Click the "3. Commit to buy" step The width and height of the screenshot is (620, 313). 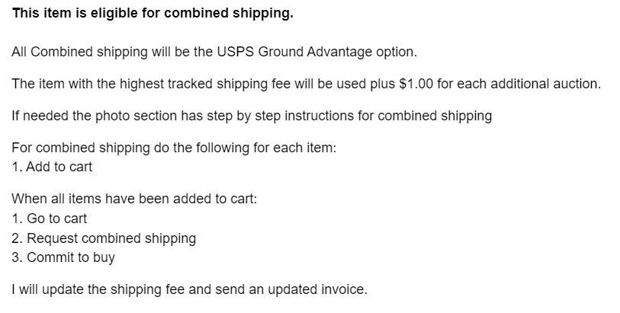click(63, 257)
